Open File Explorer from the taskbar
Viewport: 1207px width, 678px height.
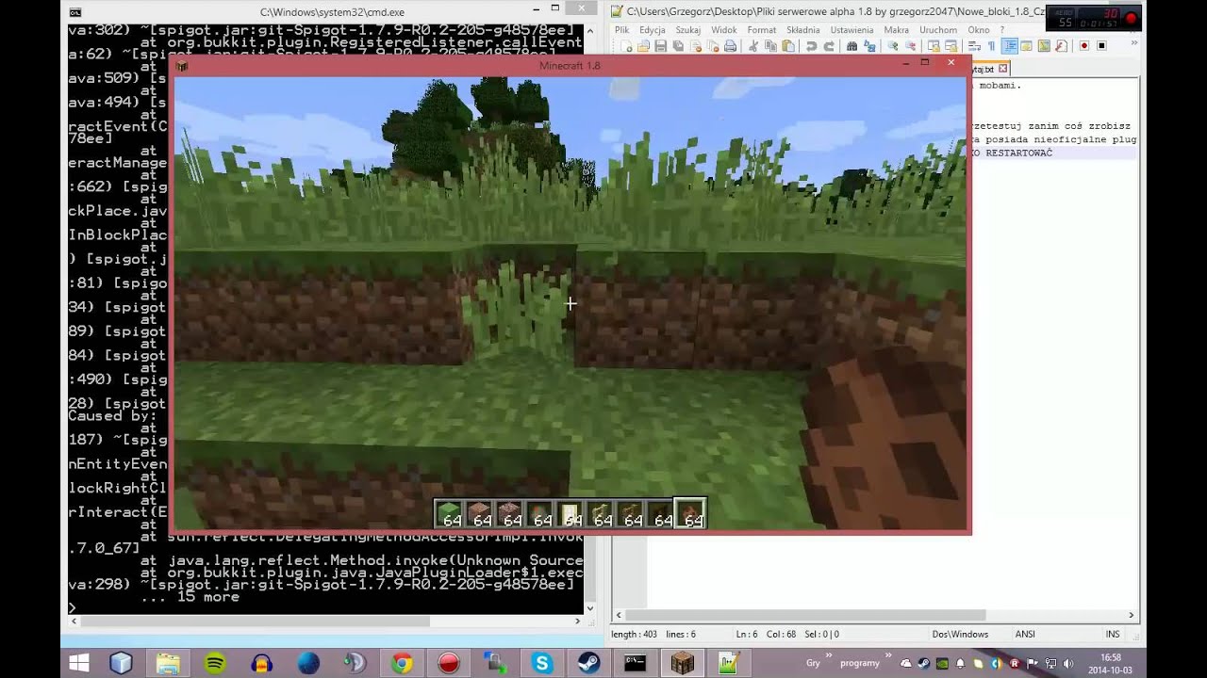(168, 663)
